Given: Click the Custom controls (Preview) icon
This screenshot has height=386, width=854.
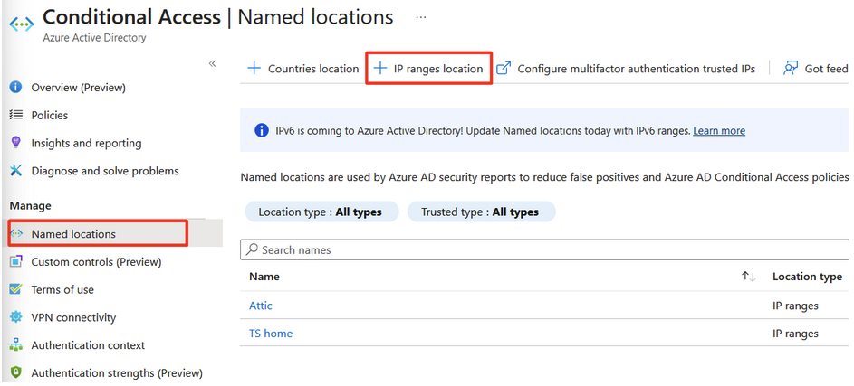Looking at the screenshot, I should point(15,262).
